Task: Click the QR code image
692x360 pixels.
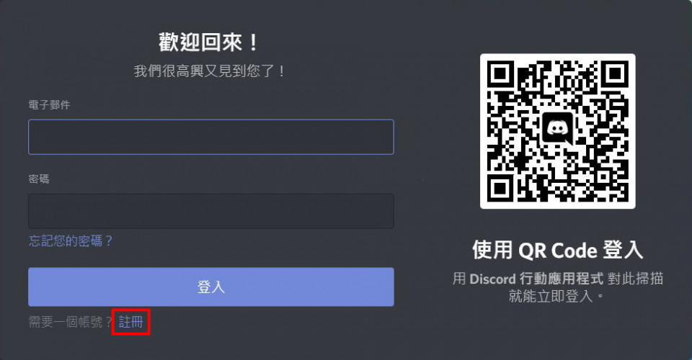Action: coord(558,131)
